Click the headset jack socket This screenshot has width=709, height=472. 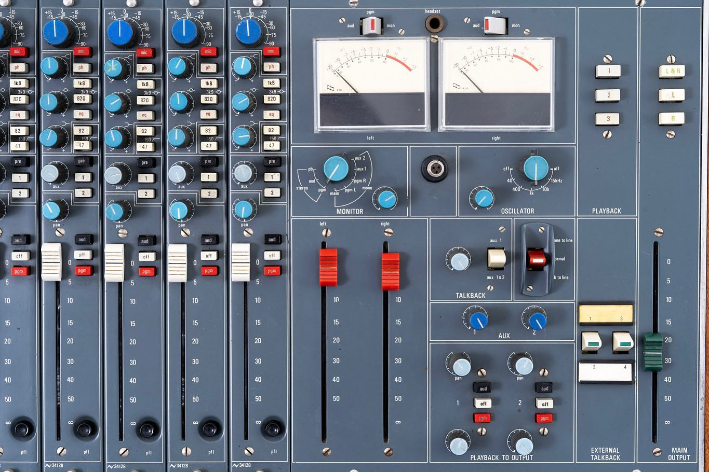(434, 23)
